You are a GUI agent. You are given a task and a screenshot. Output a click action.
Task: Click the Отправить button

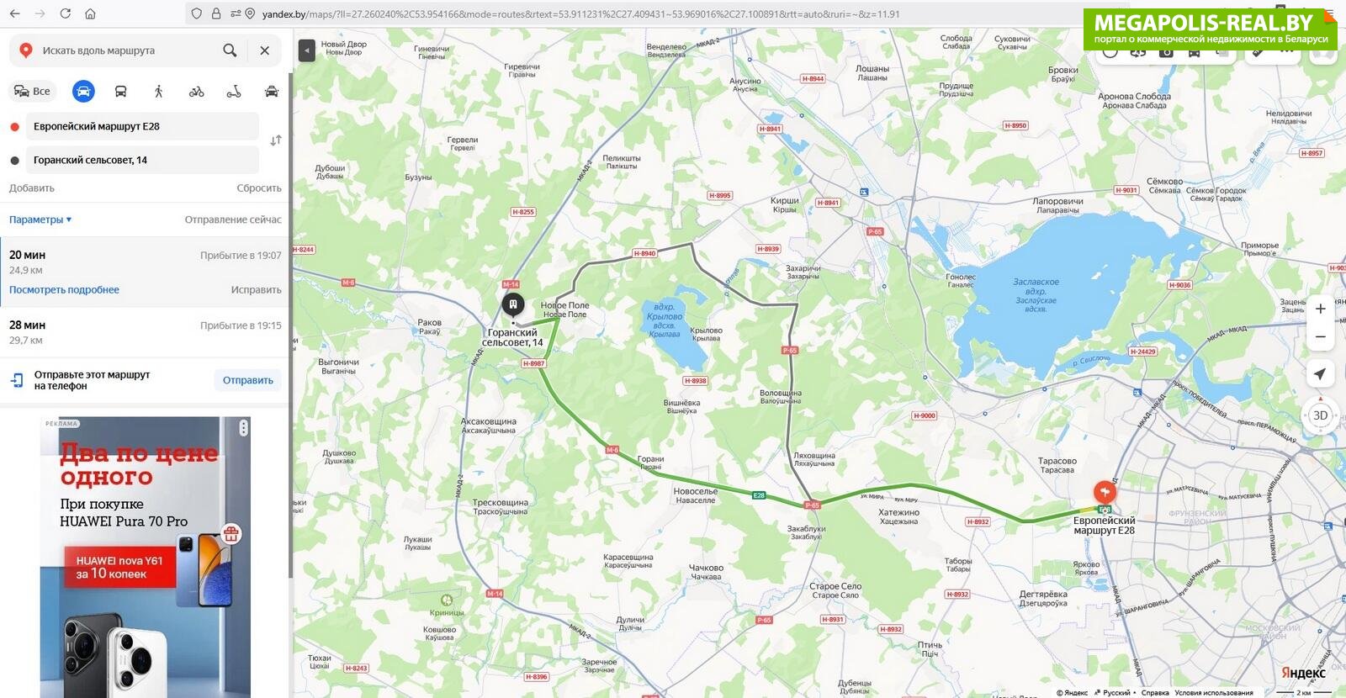click(248, 380)
